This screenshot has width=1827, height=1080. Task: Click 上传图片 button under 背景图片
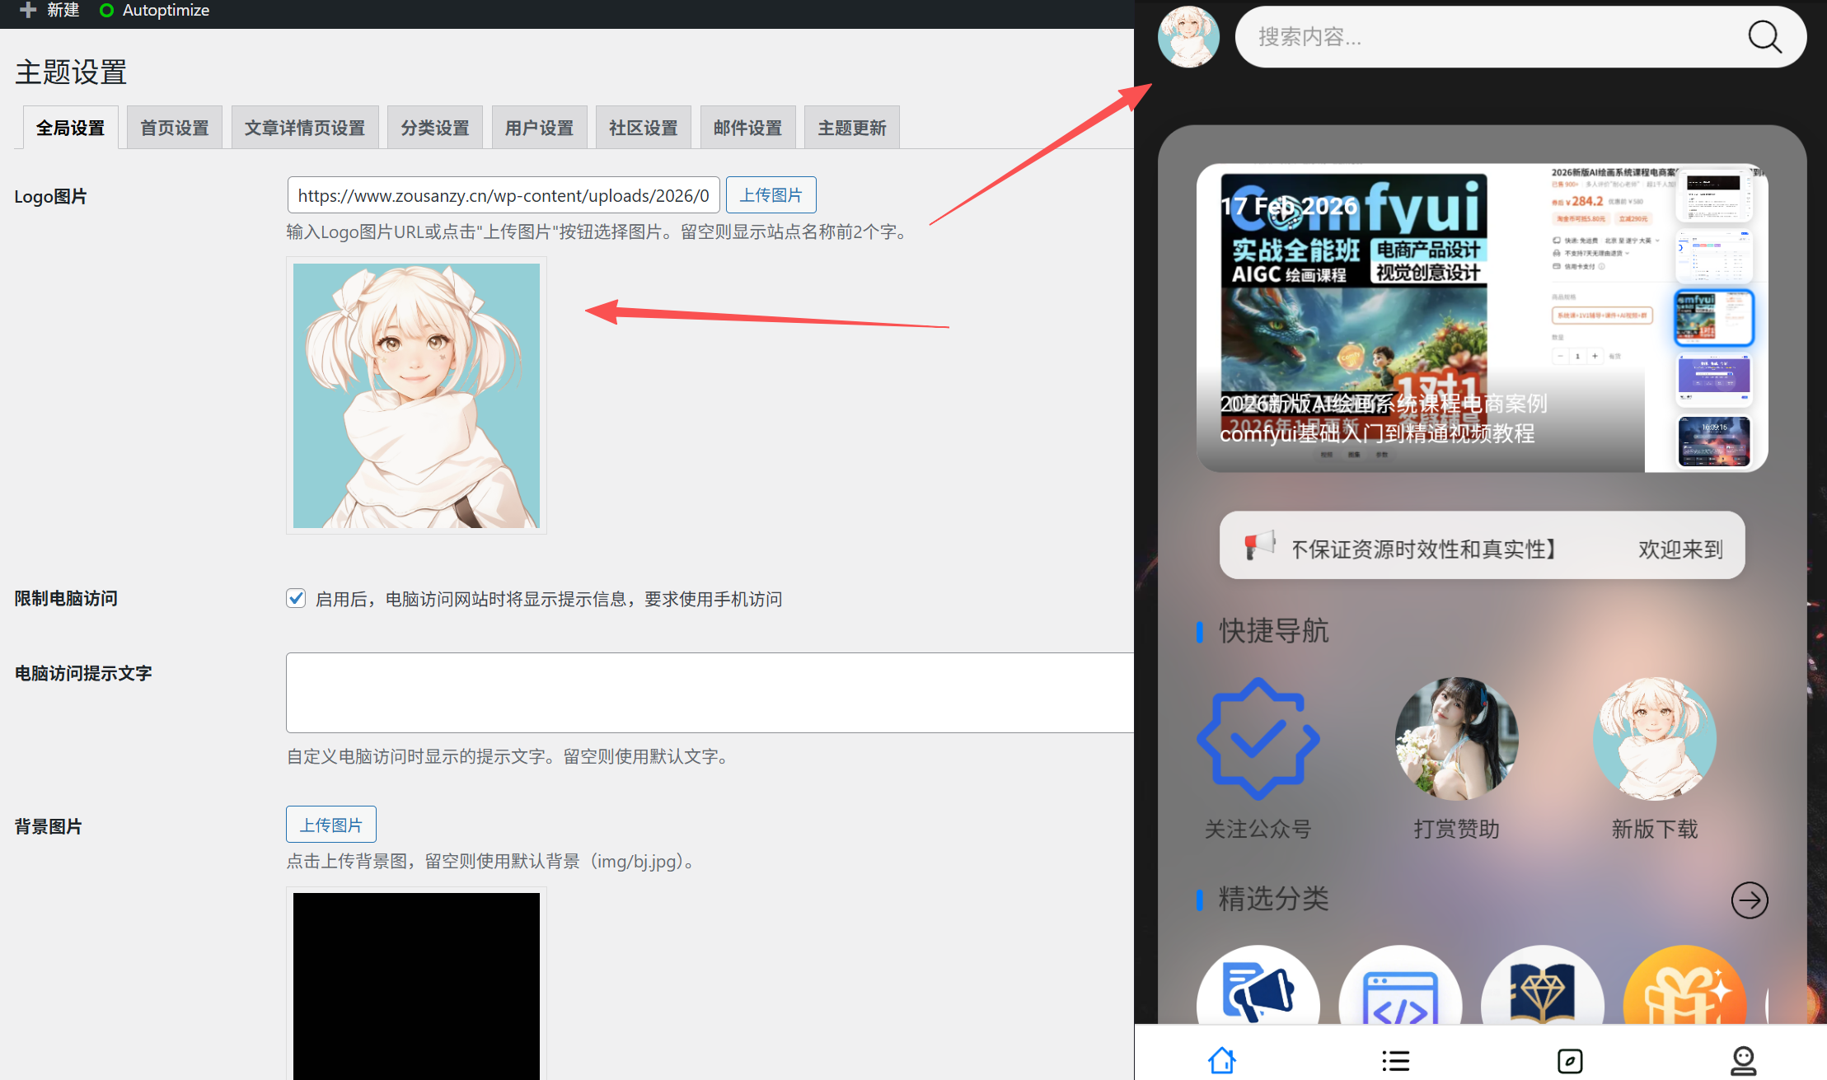(x=330, y=825)
